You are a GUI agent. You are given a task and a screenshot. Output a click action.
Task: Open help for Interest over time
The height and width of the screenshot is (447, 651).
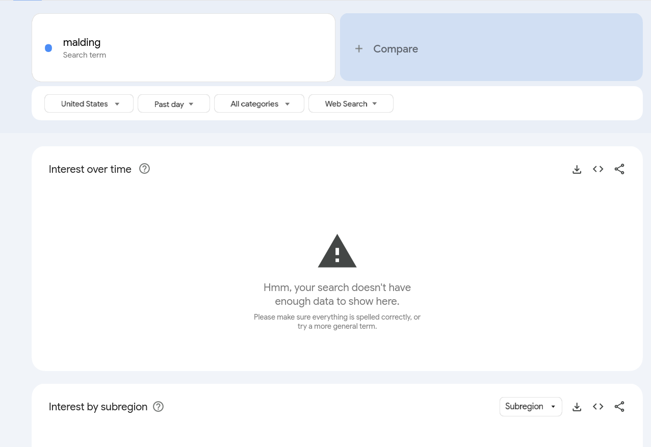[x=144, y=169]
